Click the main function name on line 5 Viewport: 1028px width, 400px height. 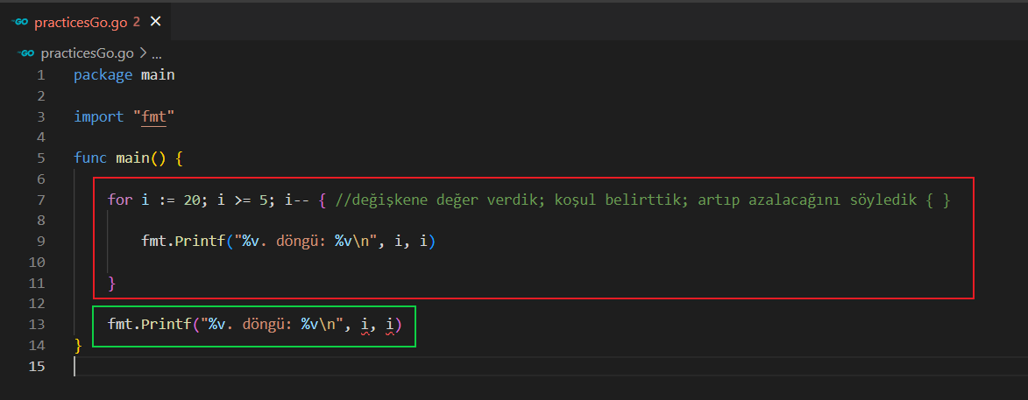[132, 158]
